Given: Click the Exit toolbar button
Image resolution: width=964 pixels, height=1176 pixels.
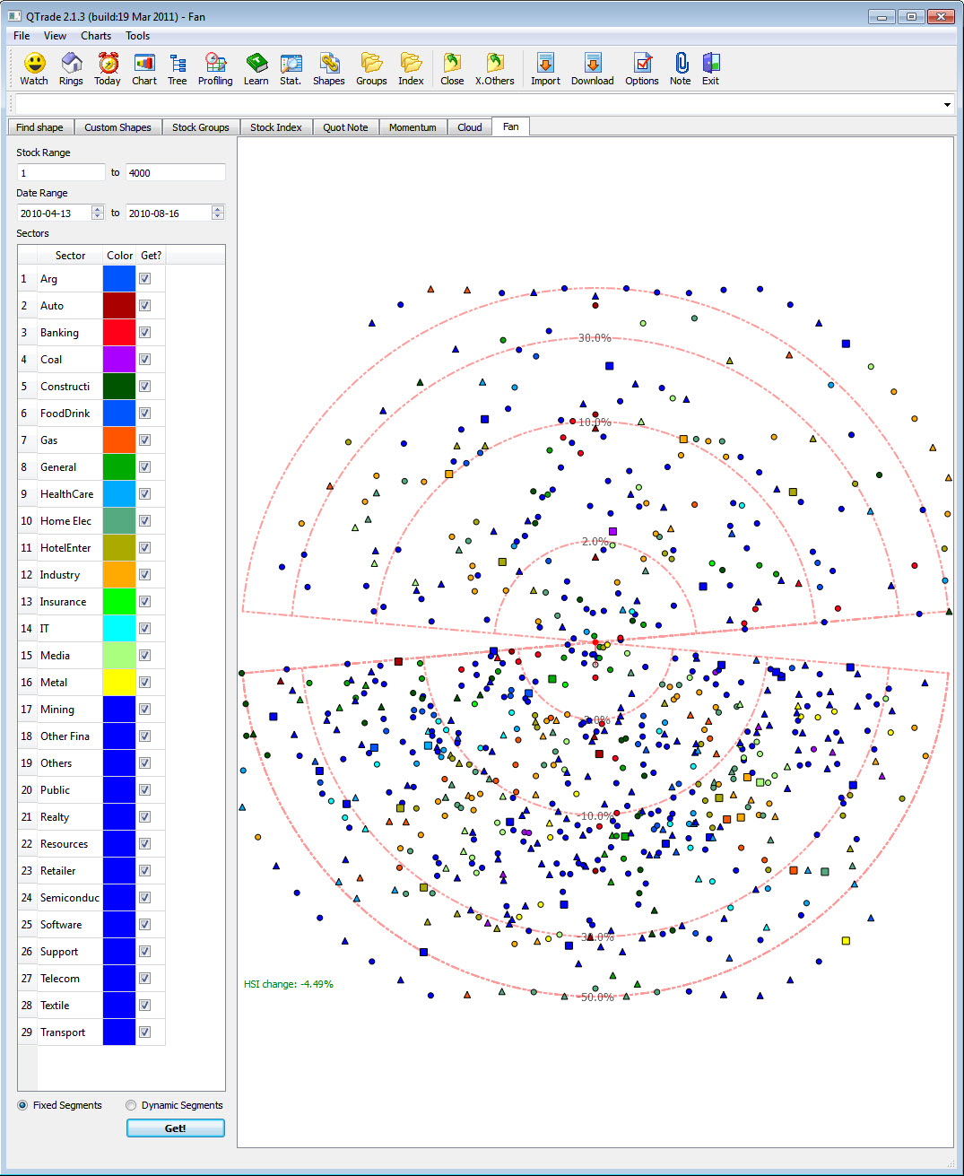Looking at the screenshot, I should [x=710, y=68].
